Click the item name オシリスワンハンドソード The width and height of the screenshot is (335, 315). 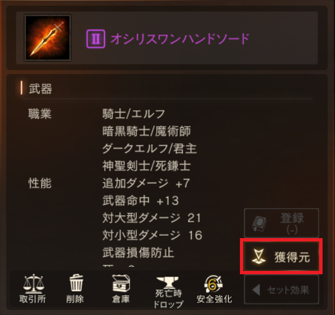click(x=180, y=39)
